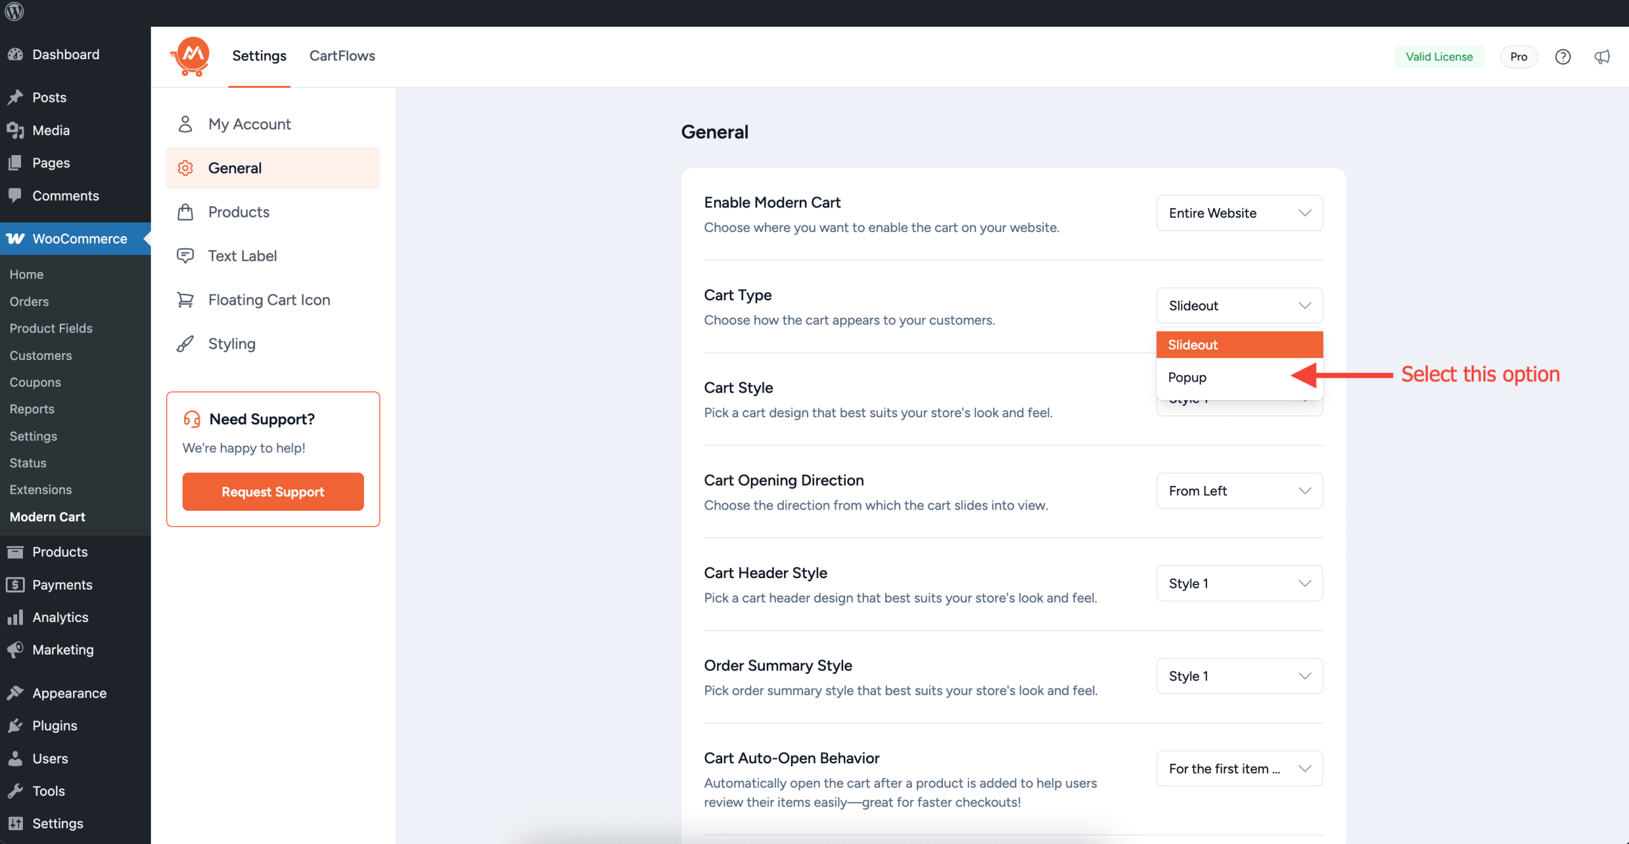The width and height of the screenshot is (1629, 844).
Task: Click the Products bag icon in settings
Action: tap(185, 212)
